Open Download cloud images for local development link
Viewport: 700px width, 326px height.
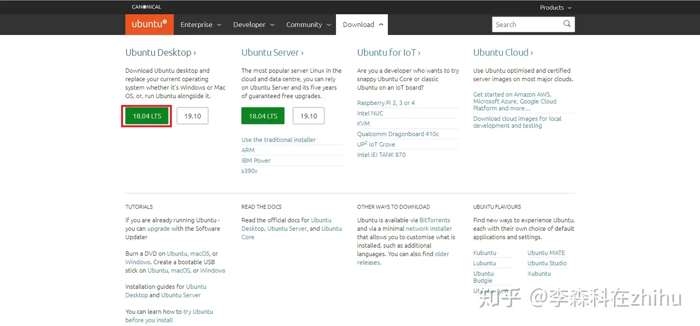tap(517, 122)
